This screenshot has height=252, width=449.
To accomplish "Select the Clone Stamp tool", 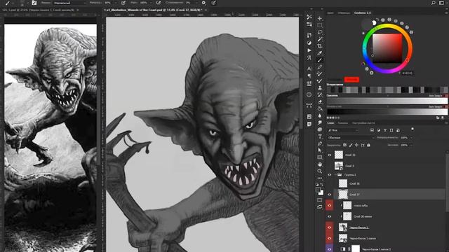I will pyautogui.click(x=320, y=87).
